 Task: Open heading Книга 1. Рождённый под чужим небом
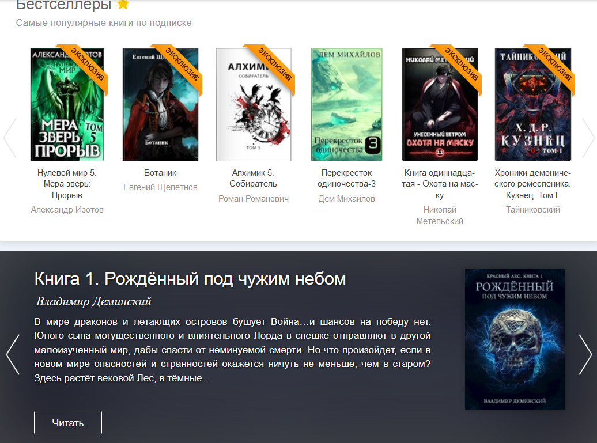pyautogui.click(x=190, y=279)
